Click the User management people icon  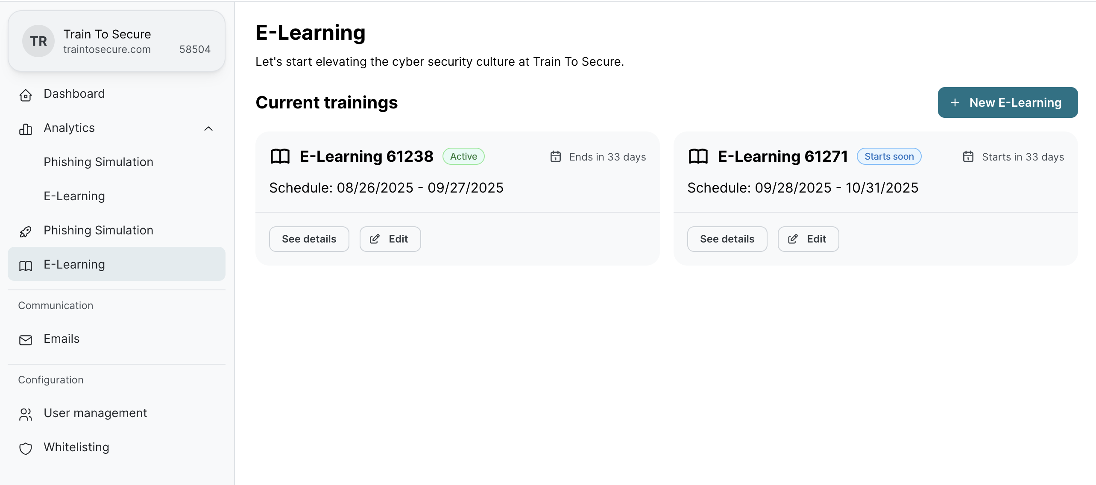click(x=26, y=414)
